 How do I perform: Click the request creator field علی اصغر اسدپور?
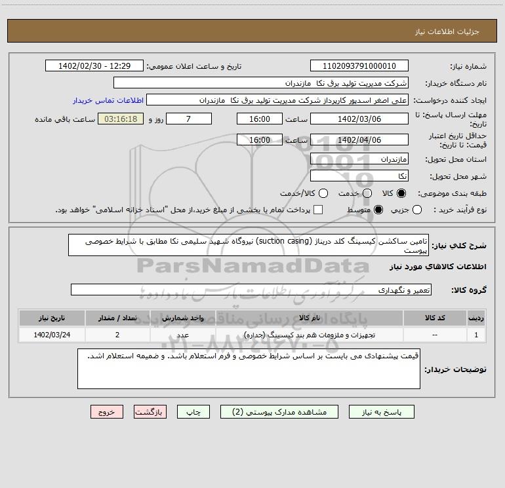(277, 100)
